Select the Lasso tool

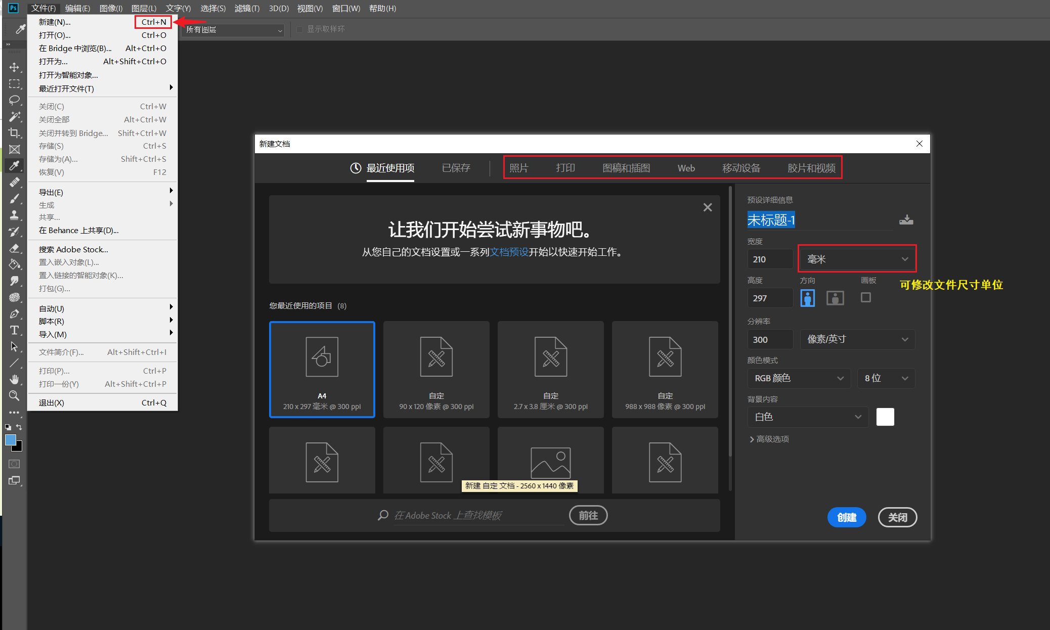14,100
